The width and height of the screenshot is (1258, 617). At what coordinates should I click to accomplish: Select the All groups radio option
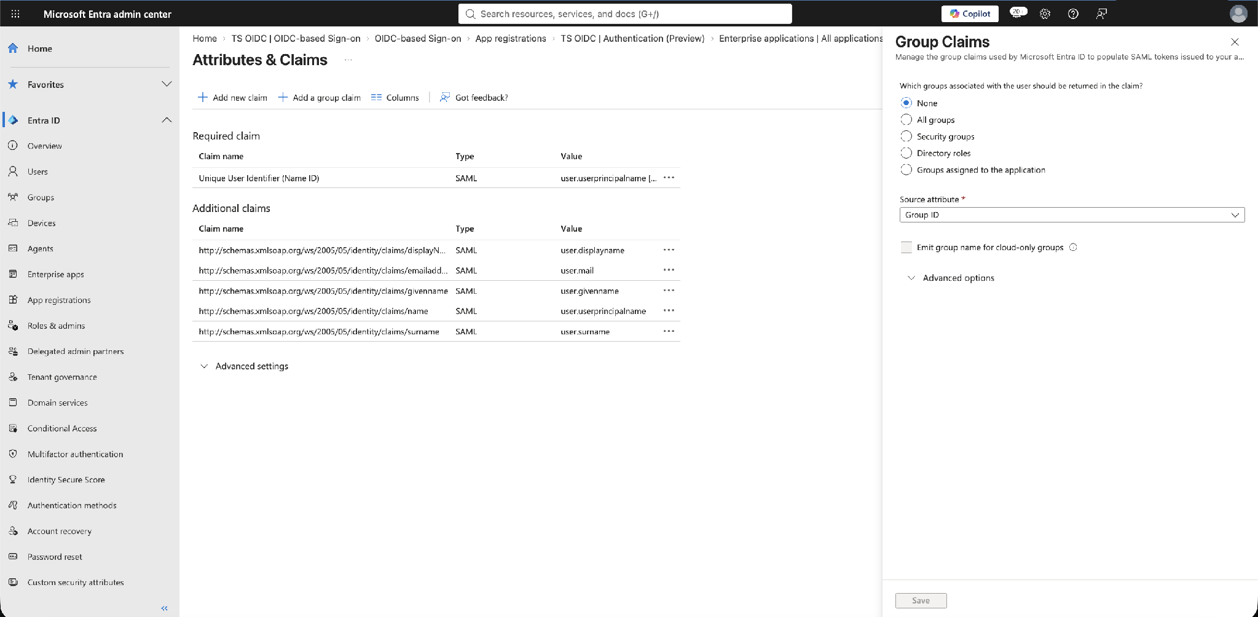[906, 119]
